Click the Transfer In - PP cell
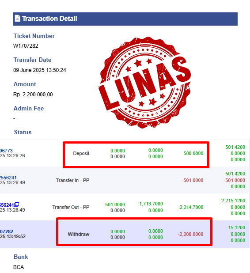The height and width of the screenshot is (273, 250). [x=72, y=180]
